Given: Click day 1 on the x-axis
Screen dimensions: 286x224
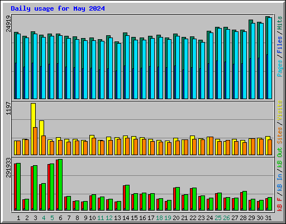Looking at the screenshot, I should [x=18, y=218].
